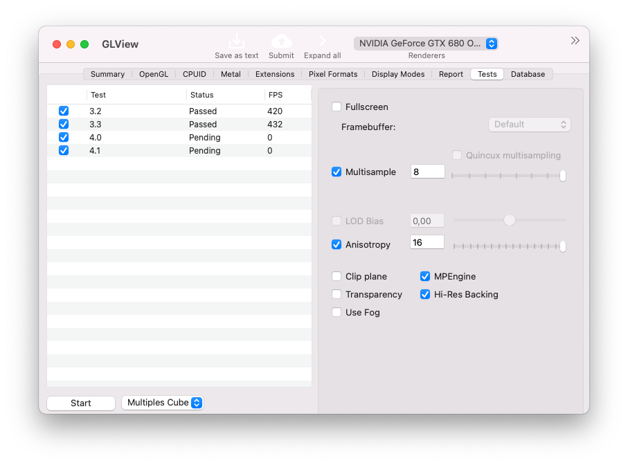
Task: Go to the Extensions tab
Action: click(275, 74)
